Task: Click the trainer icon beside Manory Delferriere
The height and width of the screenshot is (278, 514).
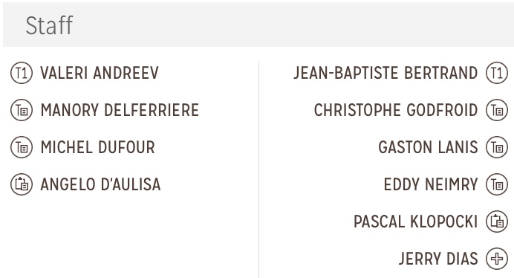Action: tap(22, 110)
